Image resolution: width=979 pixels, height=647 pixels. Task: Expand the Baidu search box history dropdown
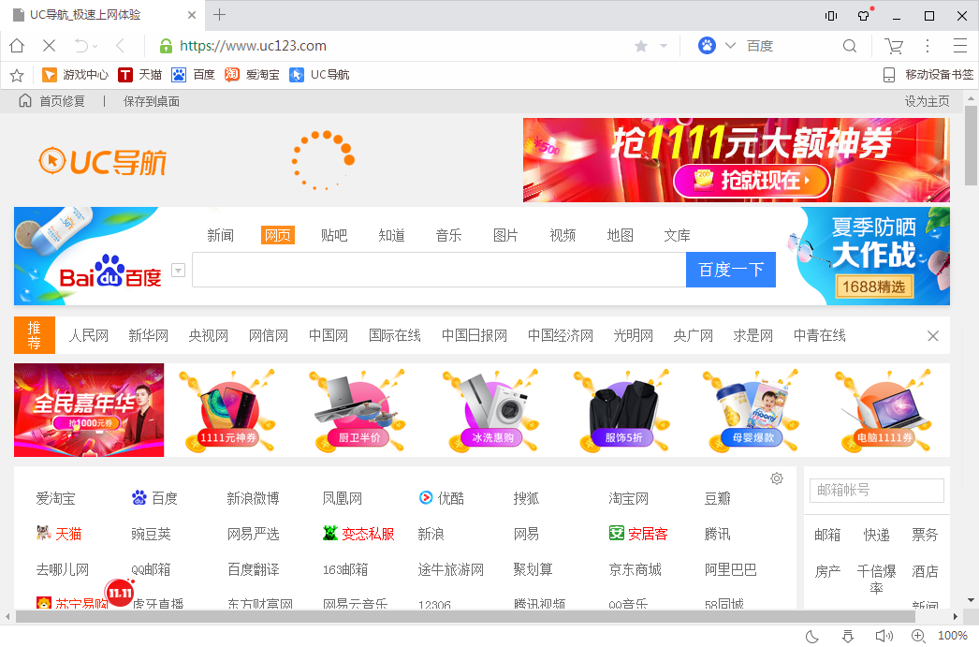(178, 270)
